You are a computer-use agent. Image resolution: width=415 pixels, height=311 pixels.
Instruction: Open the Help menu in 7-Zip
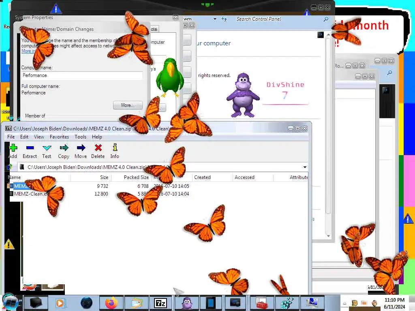[x=97, y=137]
